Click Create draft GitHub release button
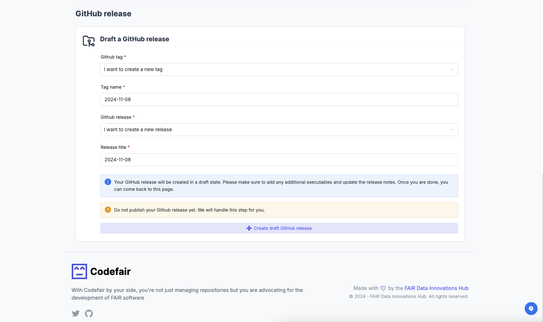This screenshot has width=543, height=322. click(x=279, y=228)
